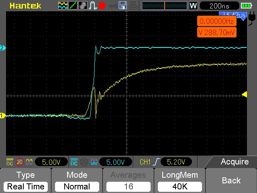
Task: Click the red record circle
Action: click(x=102, y=6)
